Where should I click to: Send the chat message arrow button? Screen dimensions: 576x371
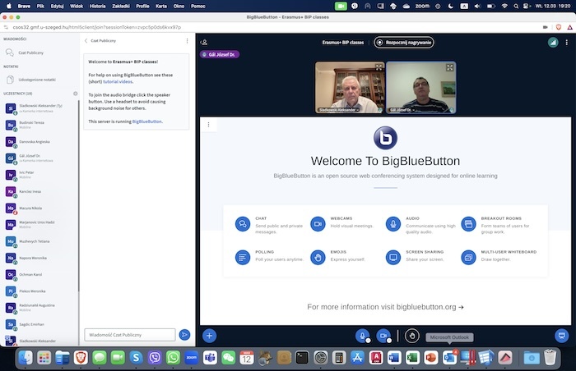(184, 335)
